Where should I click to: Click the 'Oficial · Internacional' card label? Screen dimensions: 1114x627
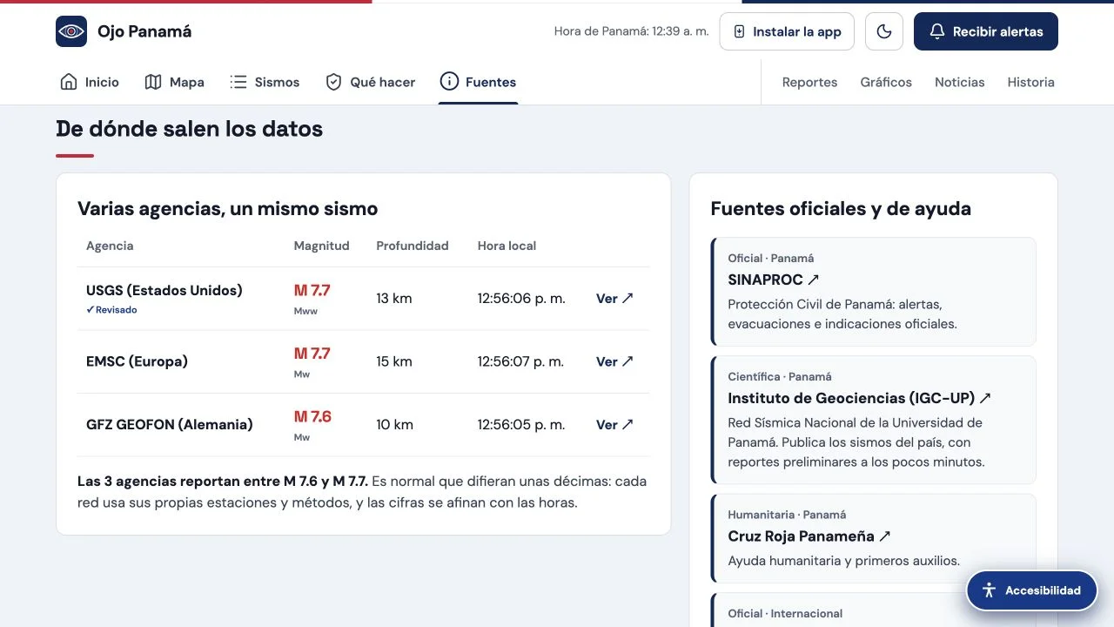coord(785,614)
